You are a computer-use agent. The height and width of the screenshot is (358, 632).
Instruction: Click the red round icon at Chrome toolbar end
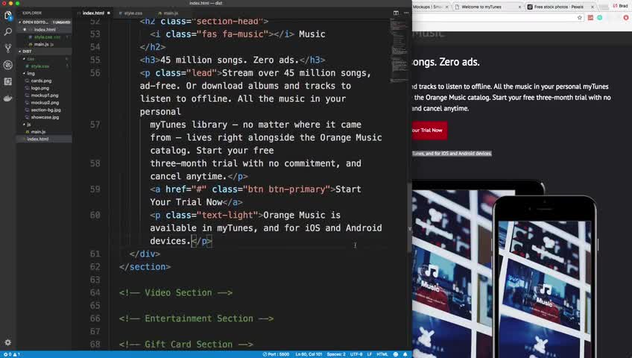(x=626, y=18)
